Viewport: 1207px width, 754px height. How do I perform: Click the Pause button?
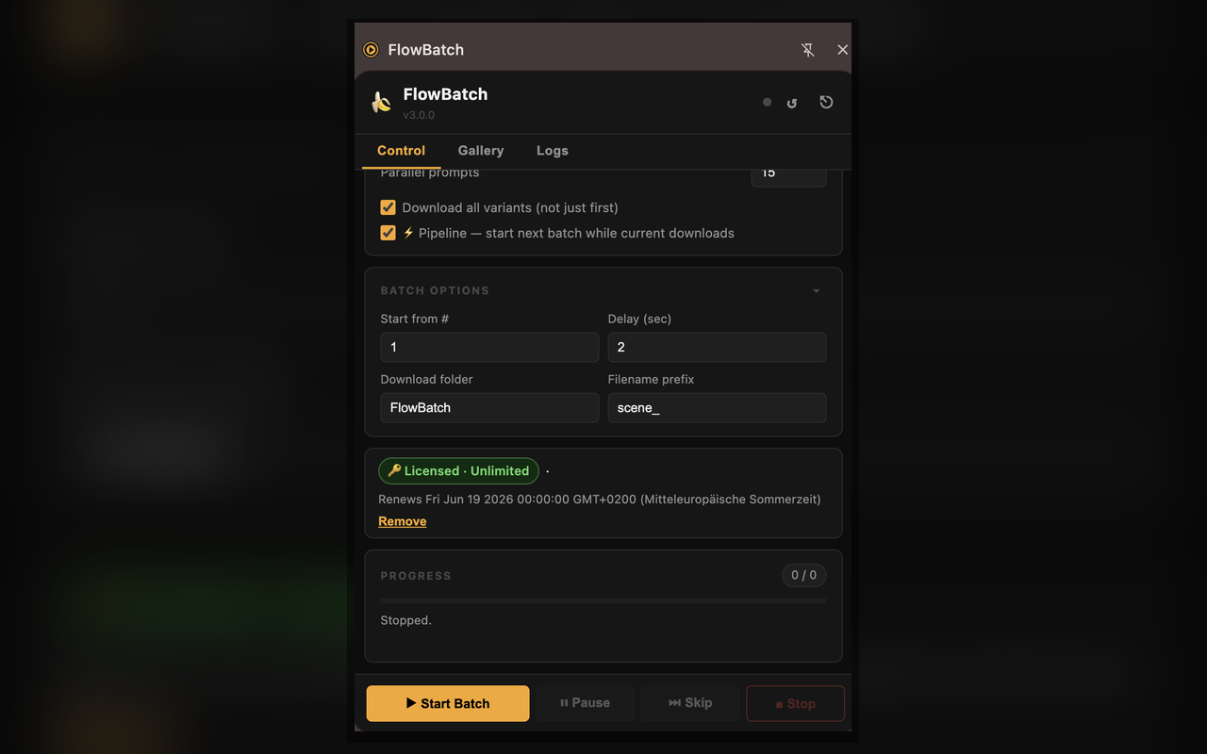coord(586,703)
